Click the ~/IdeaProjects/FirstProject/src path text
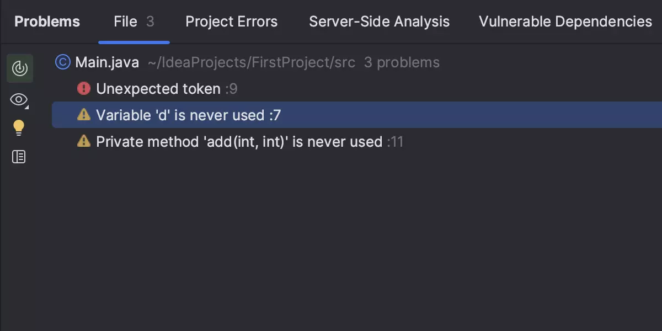Viewport: 662px width, 331px height. tap(252, 62)
